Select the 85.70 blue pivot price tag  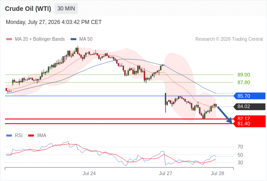[249, 96]
